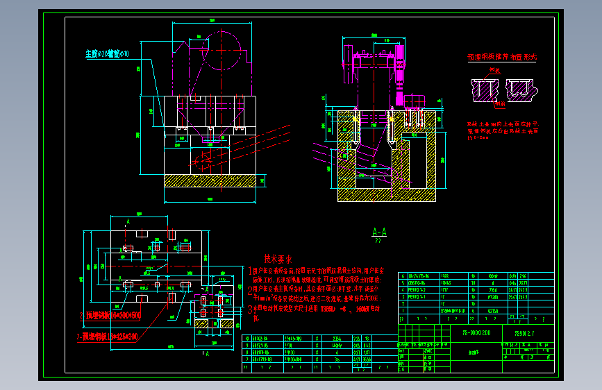Click the PE-900X1200 title block cell
This screenshot has height=390, width=602.
click(x=476, y=333)
